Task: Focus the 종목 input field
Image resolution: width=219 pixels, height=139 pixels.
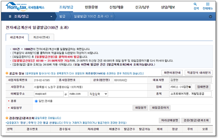Action: coord(190,94)
